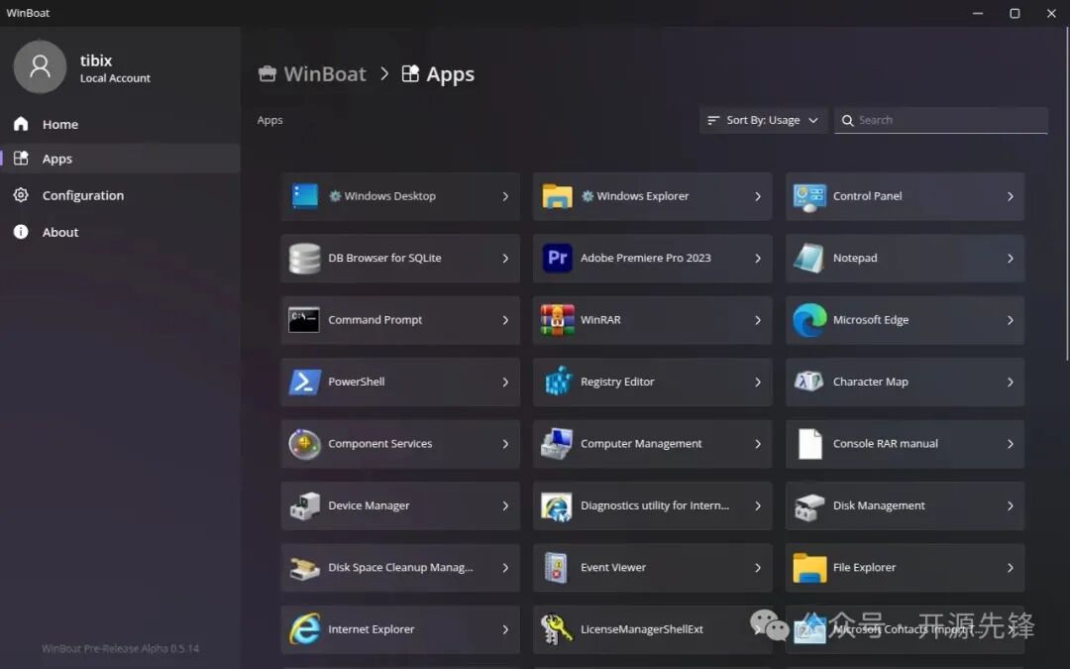Click the Event Viewer icon
This screenshot has height=669, width=1070.
557,568
